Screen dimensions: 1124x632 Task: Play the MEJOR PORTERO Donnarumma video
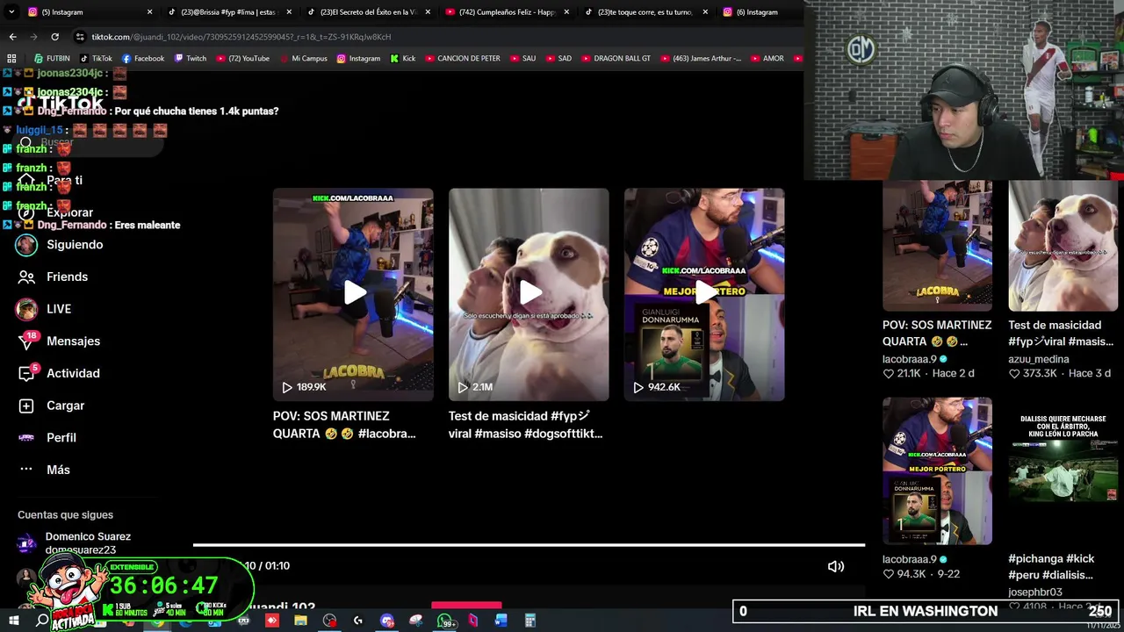pyautogui.click(x=704, y=293)
